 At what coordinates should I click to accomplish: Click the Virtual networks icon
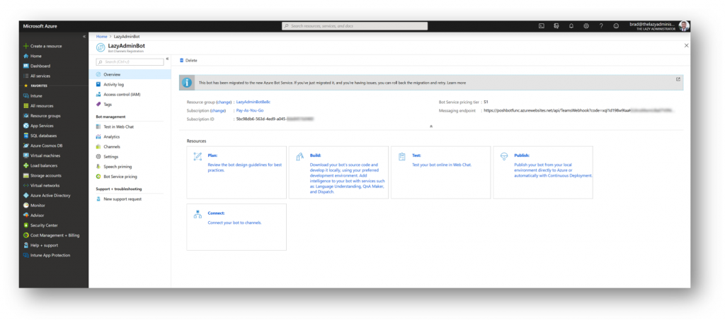[26, 185]
